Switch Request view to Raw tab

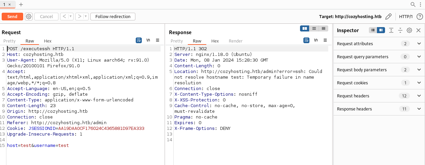30,41
